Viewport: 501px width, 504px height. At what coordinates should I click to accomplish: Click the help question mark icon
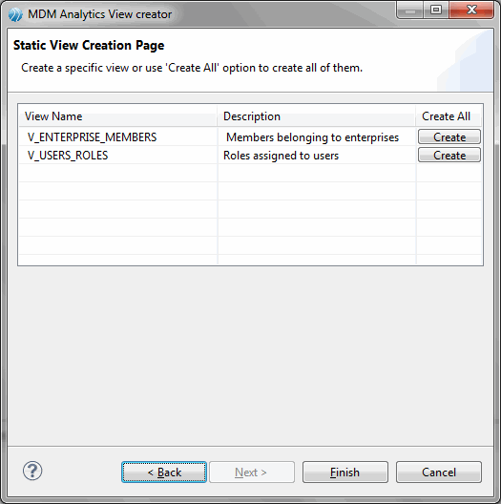[x=32, y=471]
